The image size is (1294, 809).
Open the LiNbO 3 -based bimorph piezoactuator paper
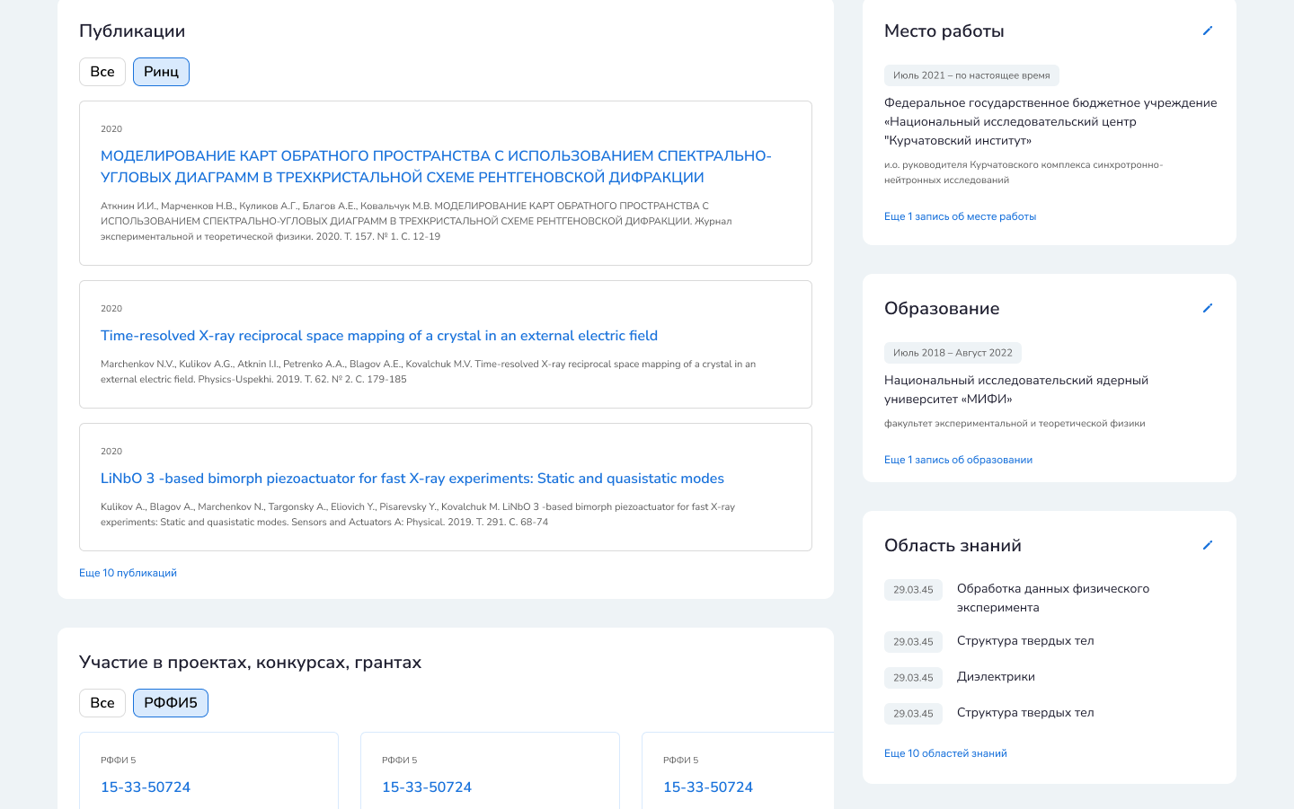[412, 479]
